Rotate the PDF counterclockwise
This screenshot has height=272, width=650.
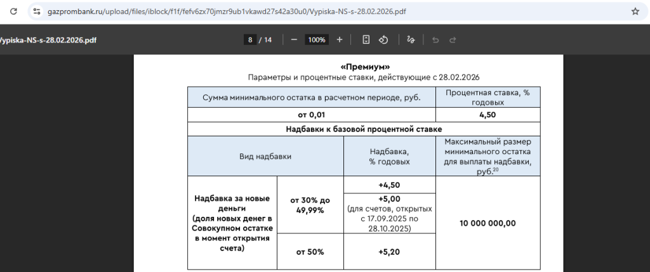[x=383, y=39]
